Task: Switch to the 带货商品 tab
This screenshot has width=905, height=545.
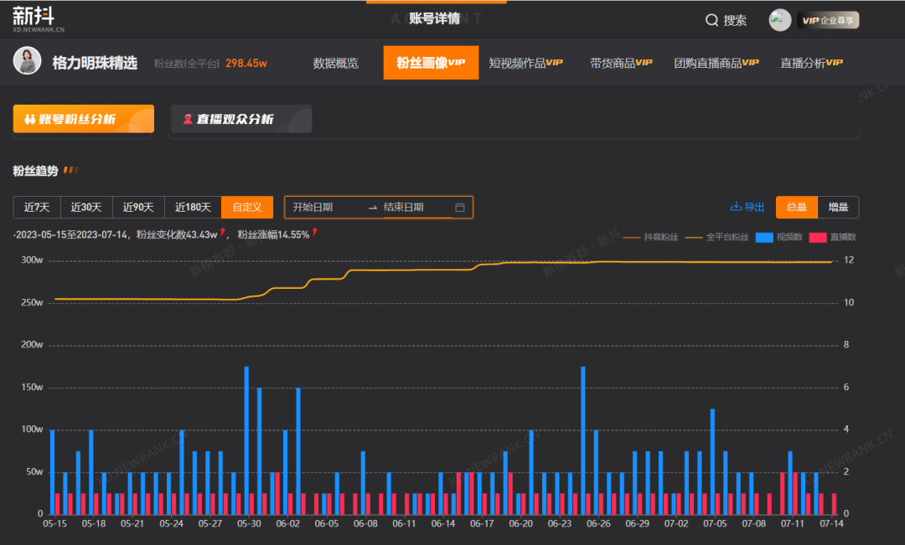Action: click(620, 63)
